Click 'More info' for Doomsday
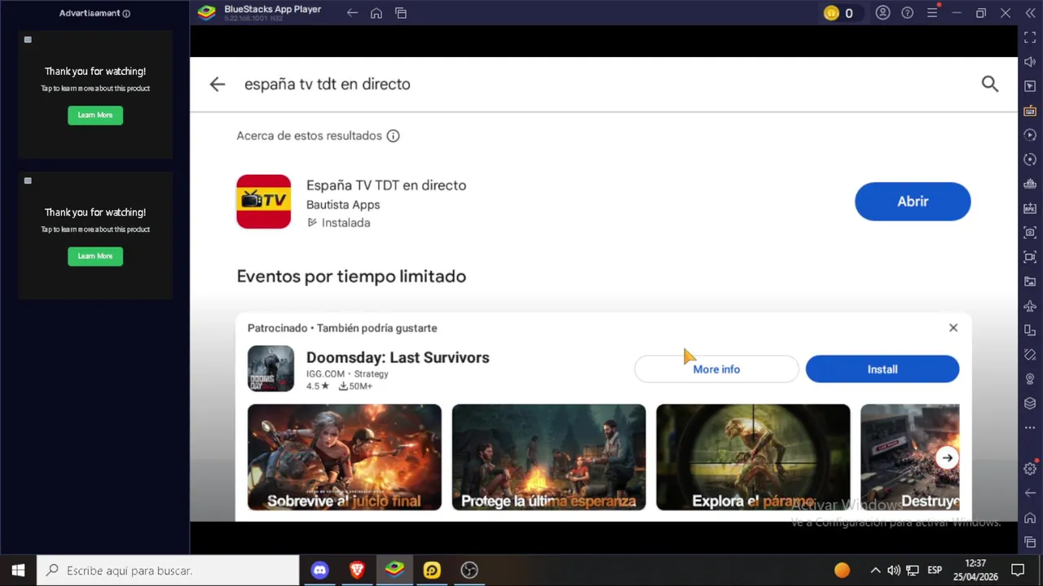The image size is (1043, 586). 716,370
